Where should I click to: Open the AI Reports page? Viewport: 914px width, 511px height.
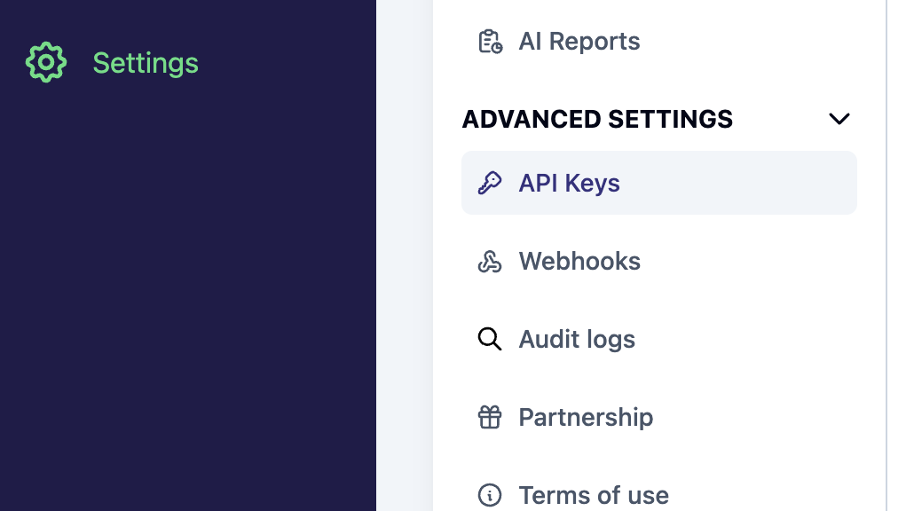click(579, 42)
